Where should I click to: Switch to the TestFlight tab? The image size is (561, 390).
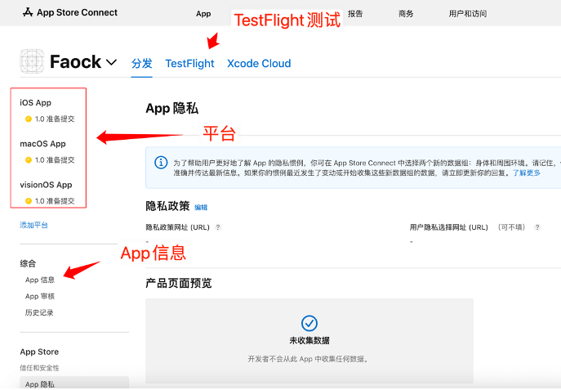tap(189, 64)
